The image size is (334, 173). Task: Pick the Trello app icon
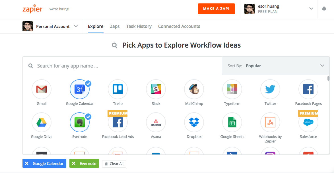pos(118,89)
